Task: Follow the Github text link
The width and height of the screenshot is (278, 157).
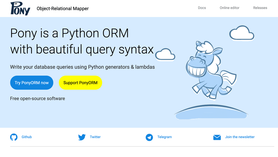Action: [x=27, y=137]
